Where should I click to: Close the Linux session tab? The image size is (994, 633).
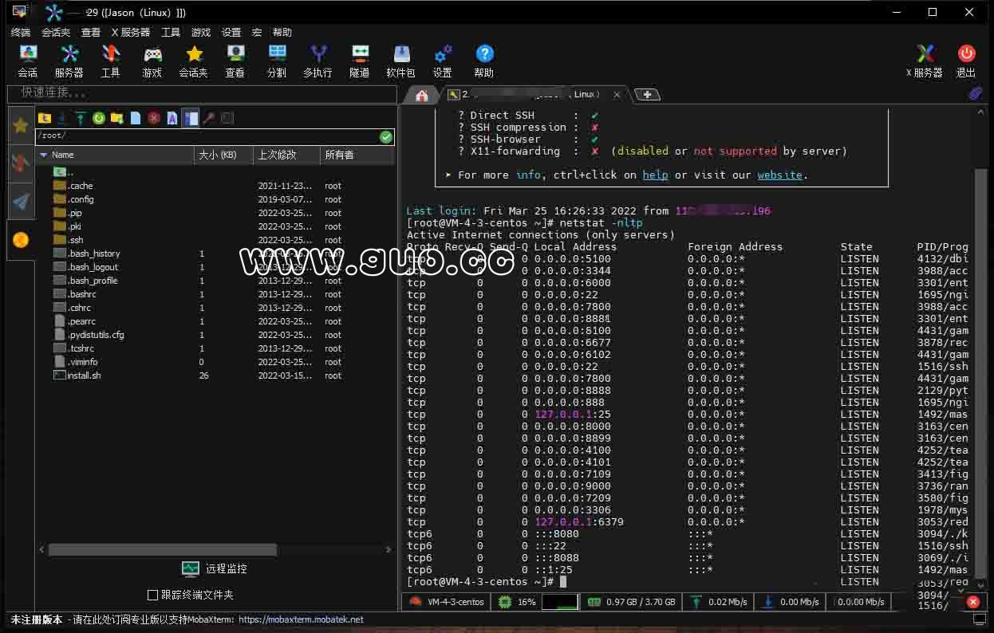[x=617, y=95]
